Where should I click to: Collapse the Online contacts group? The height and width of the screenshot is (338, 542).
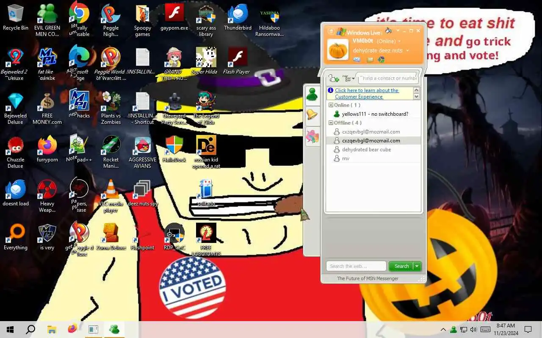click(x=331, y=105)
